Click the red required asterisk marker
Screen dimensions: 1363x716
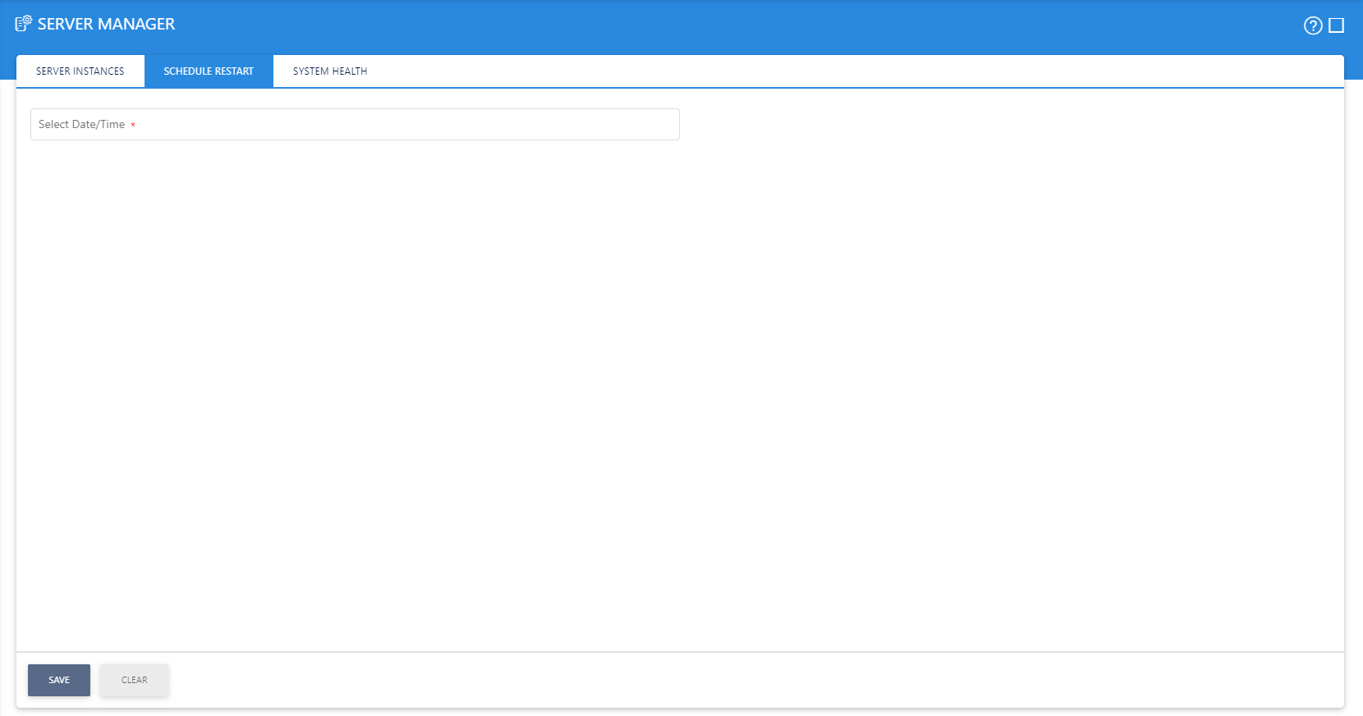pyautogui.click(x=133, y=126)
